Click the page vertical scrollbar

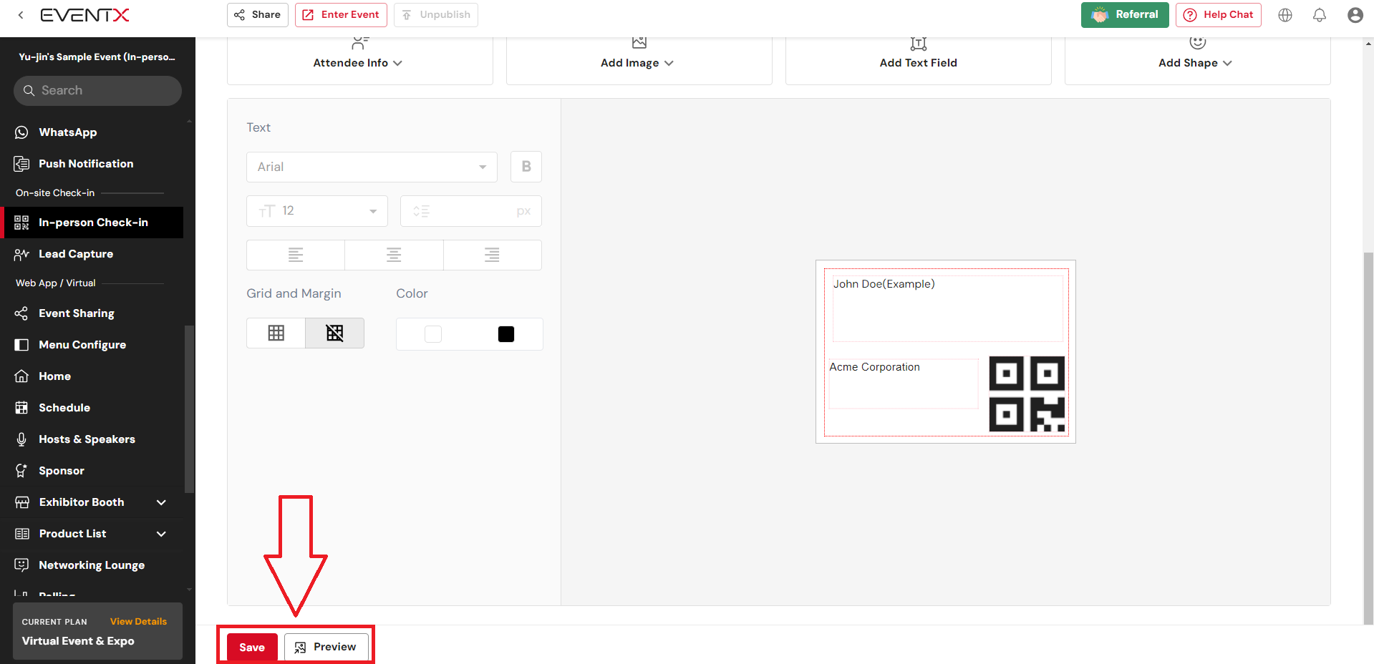click(1368, 438)
